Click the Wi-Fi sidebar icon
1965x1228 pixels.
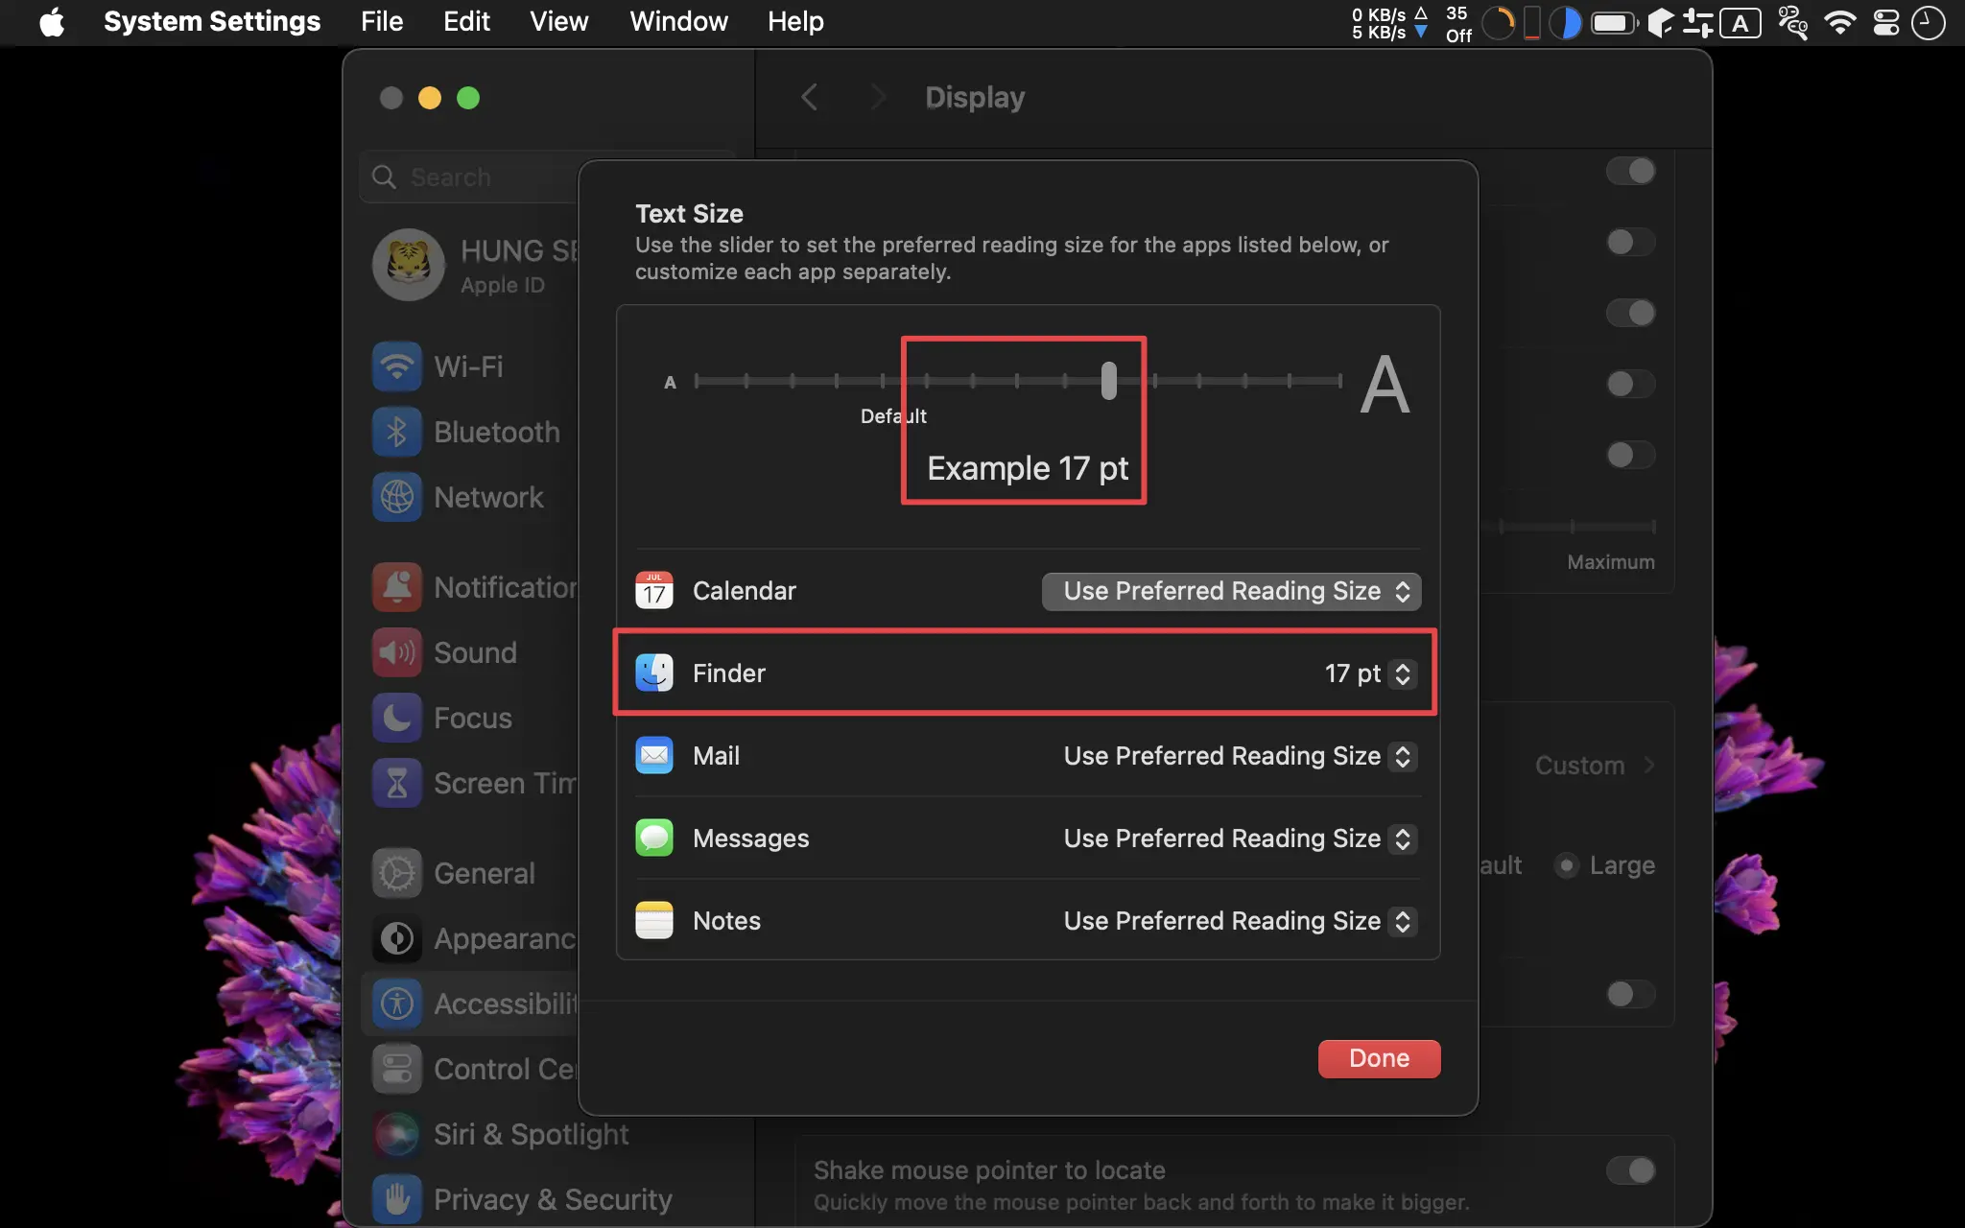click(396, 366)
